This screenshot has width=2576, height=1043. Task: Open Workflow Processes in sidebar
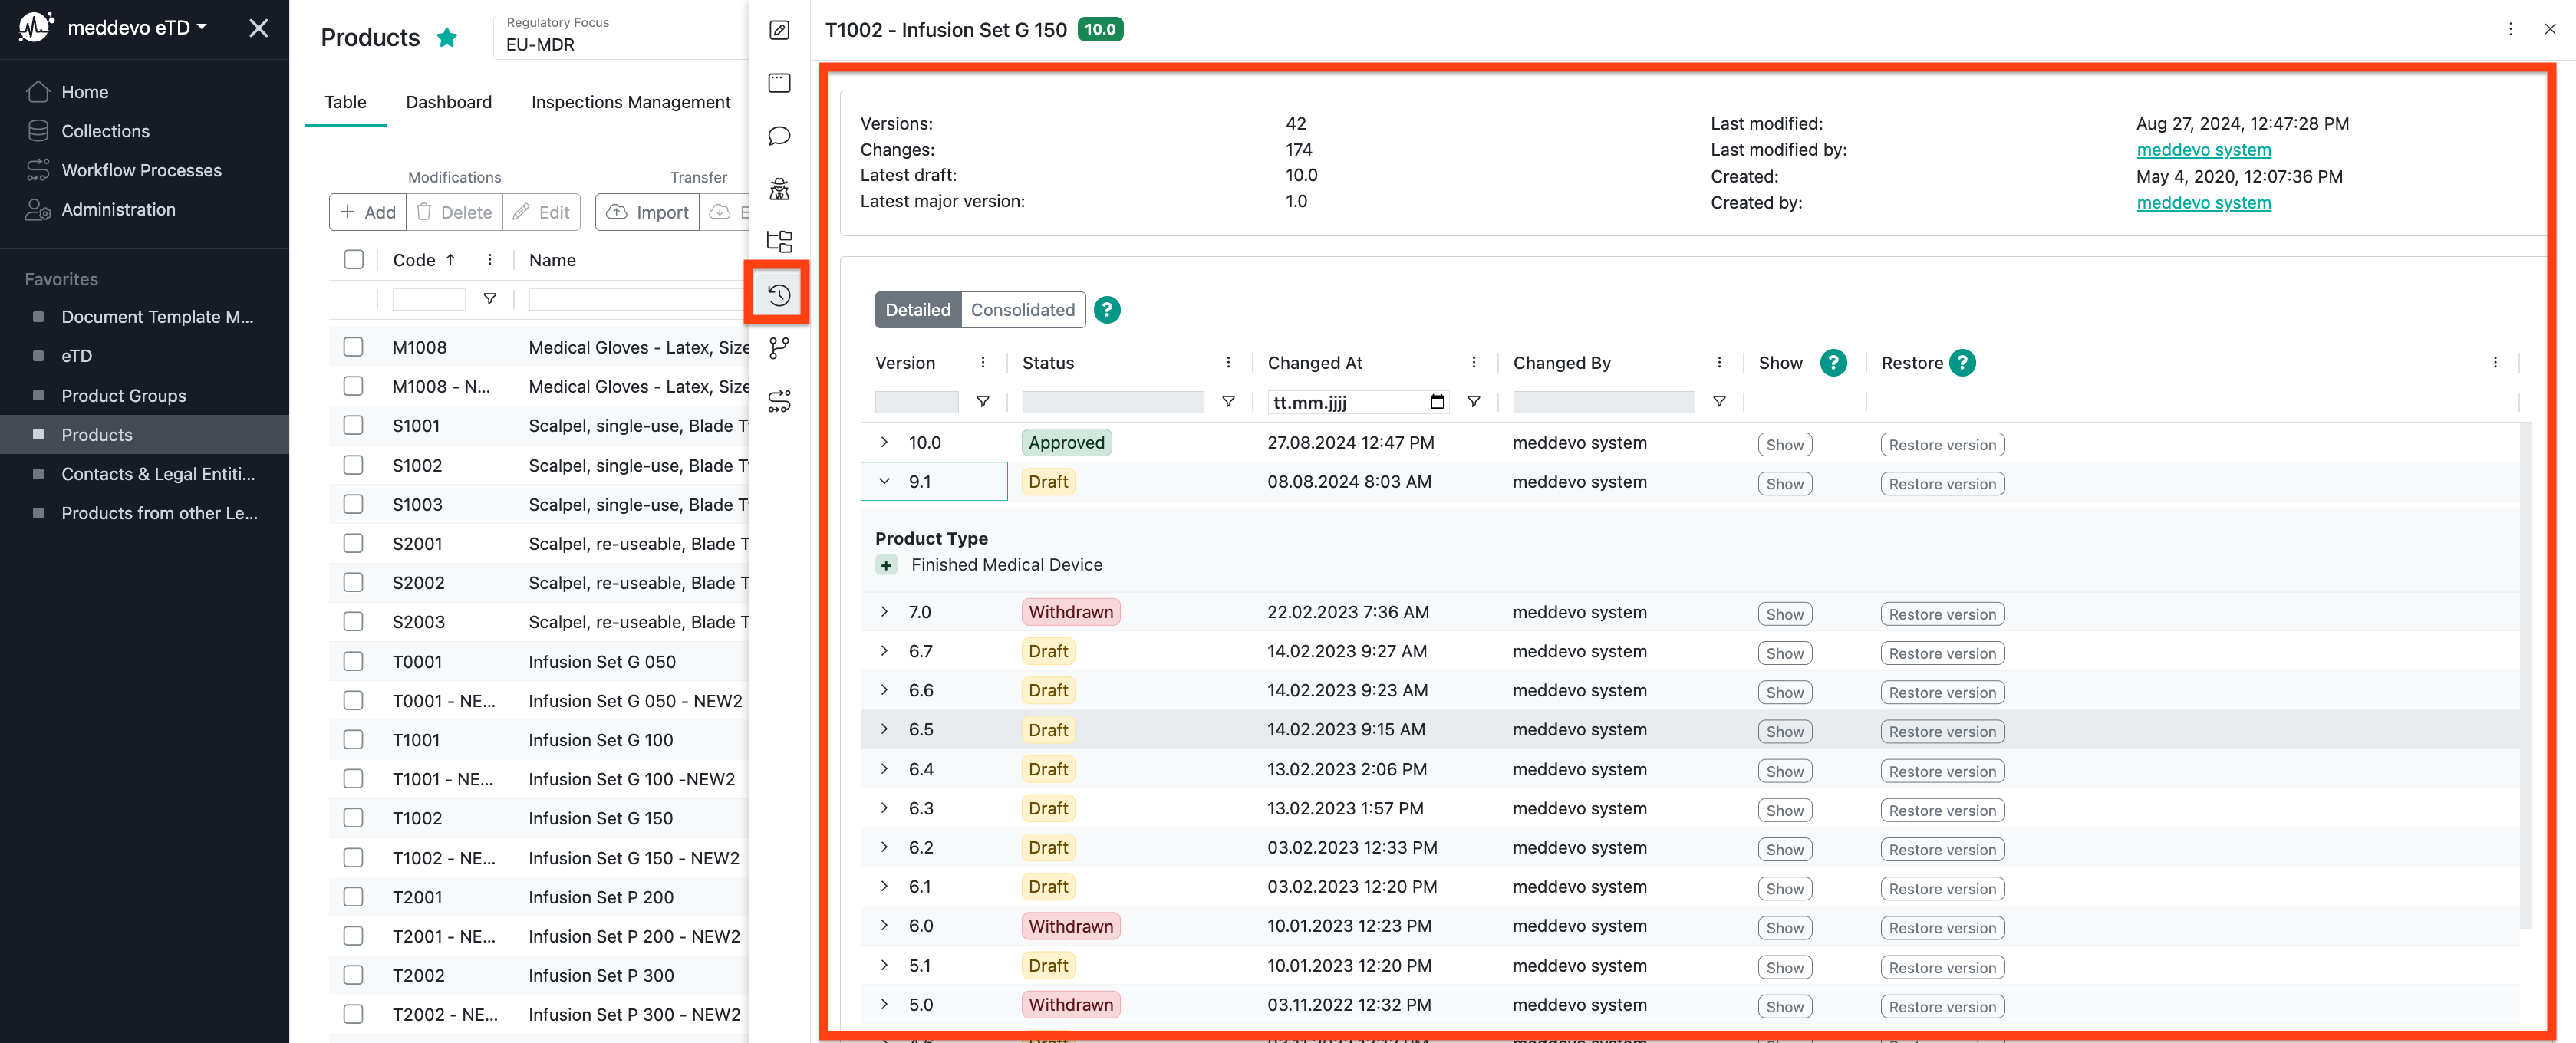coord(141,170)
